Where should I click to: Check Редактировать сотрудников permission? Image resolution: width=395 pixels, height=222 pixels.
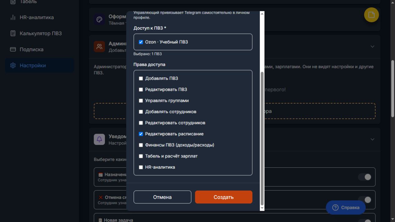(141, 123)
